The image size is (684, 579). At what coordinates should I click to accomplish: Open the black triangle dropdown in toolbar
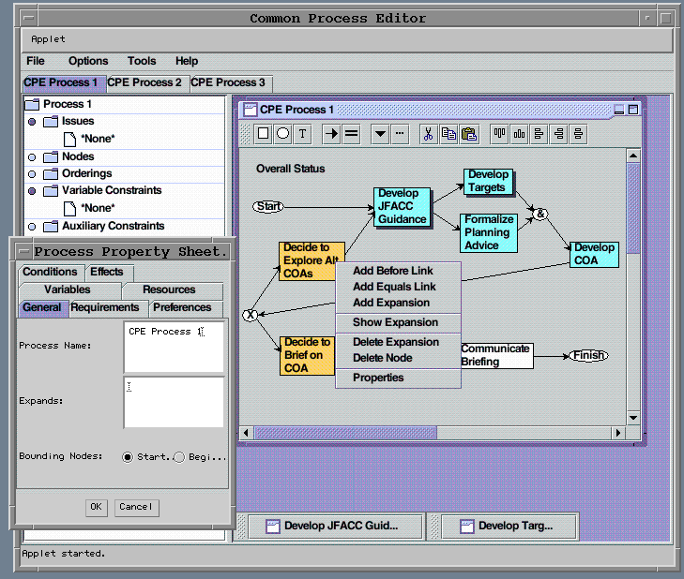pos(380,134)
